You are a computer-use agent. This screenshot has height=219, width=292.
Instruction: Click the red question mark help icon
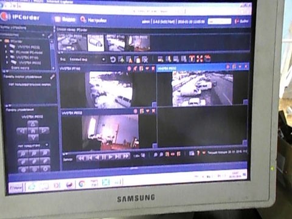198,153
